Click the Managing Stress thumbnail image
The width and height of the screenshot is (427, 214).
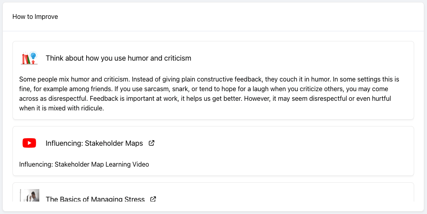29,196
